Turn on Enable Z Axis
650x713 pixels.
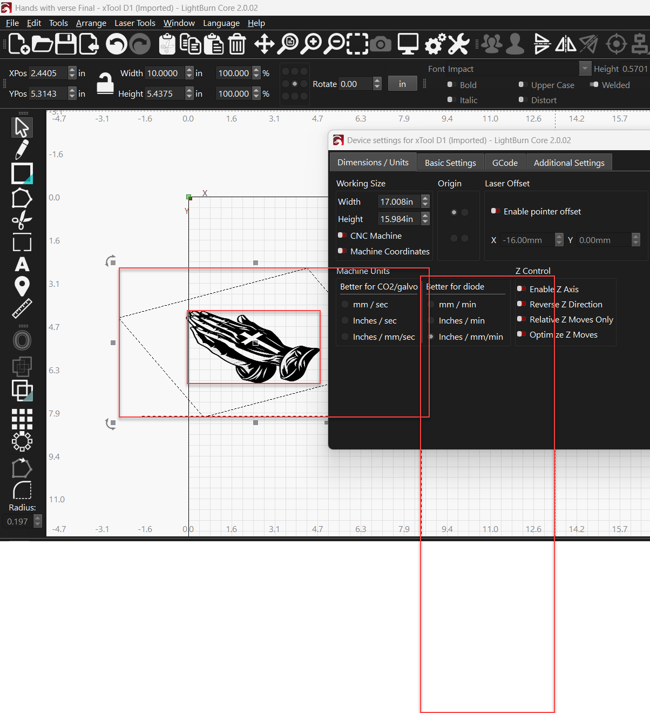(522, 289)
